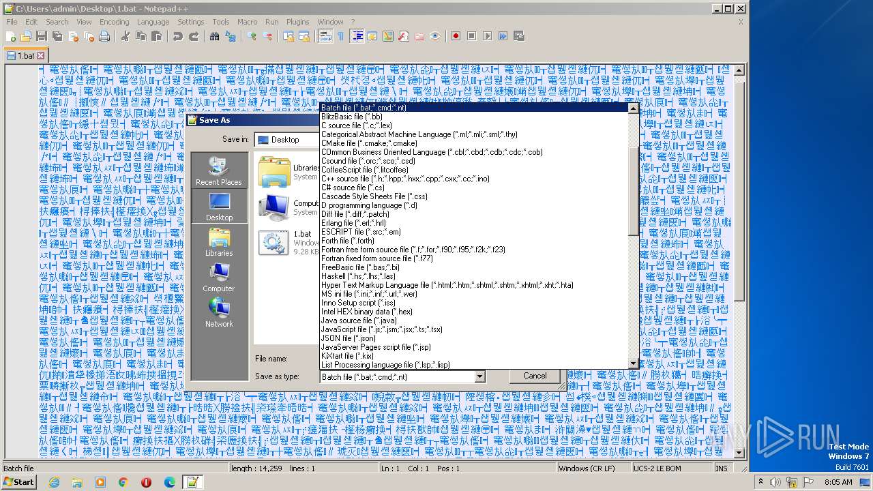This screenshot has width=873, height=491.
Task: Open the Language menu
Action: (x=153, y=22)
